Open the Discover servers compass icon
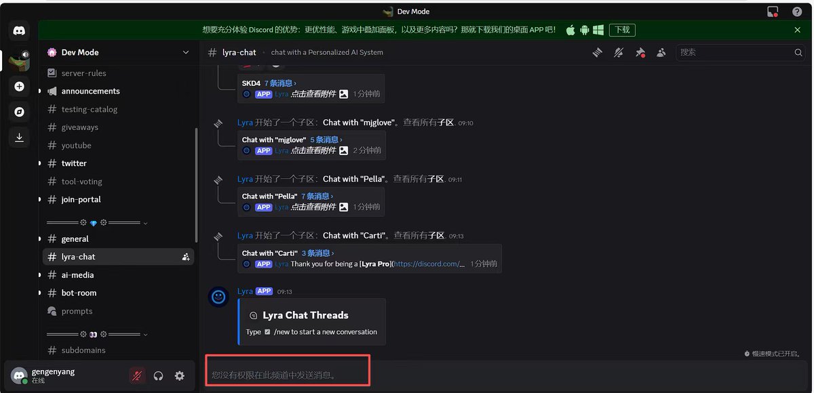814x393 pixels. 19,112
